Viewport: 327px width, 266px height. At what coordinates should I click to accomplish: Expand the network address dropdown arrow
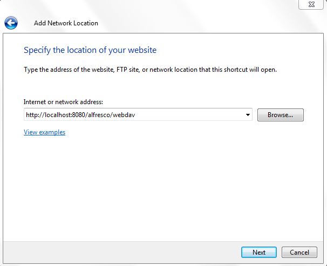coord(248,115)
